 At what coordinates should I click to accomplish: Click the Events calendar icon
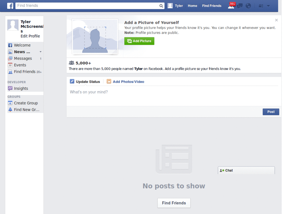click(x=10, y=65)
